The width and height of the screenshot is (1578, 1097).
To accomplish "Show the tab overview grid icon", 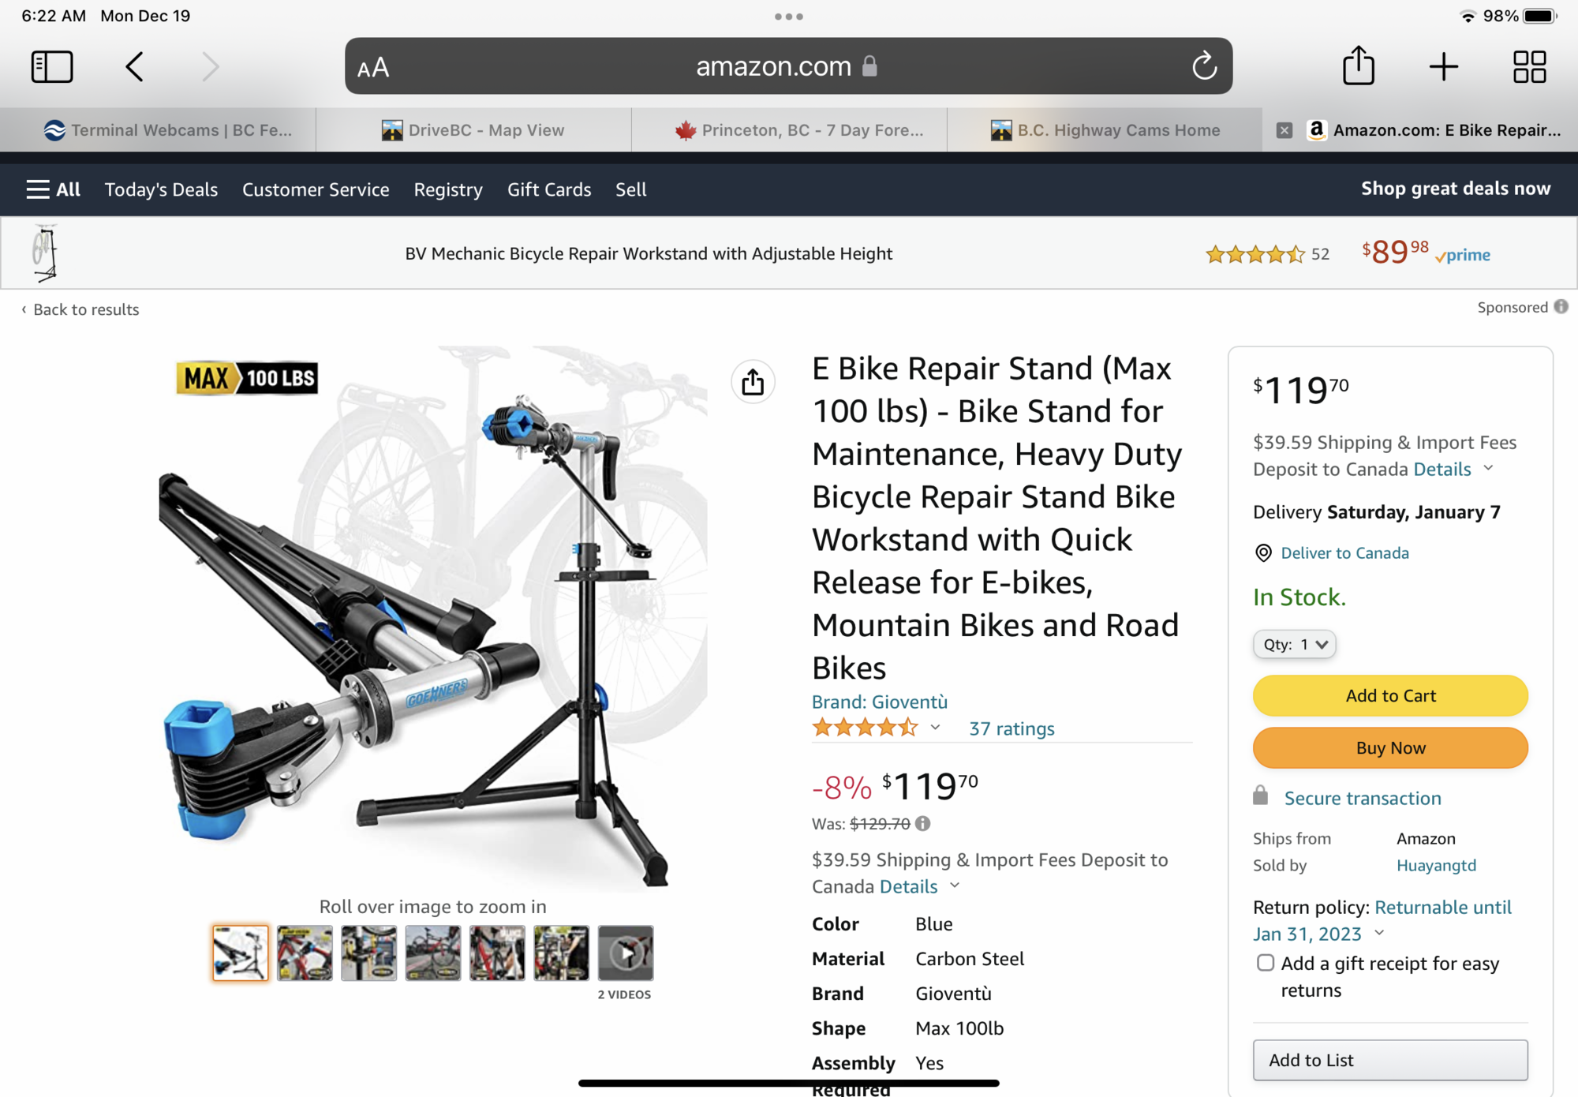I will pyautogui.click(x=1529, y=66).
